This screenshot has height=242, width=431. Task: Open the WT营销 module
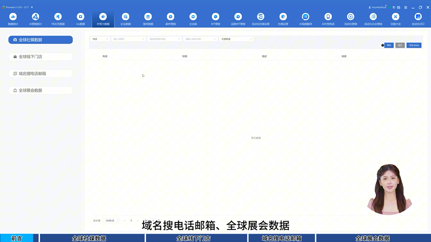(216, 19)
